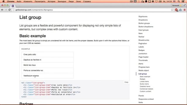Jump to Progress bars section
187x105 pixels.
tap(144, 67)
